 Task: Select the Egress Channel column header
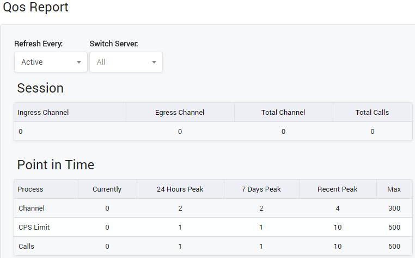[180, 113]
